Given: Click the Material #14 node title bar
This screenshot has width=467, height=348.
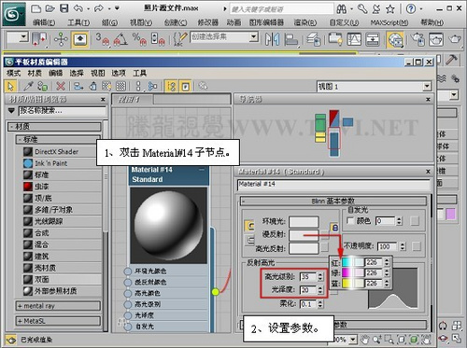Looking at the screenshot, I should 168,174.
